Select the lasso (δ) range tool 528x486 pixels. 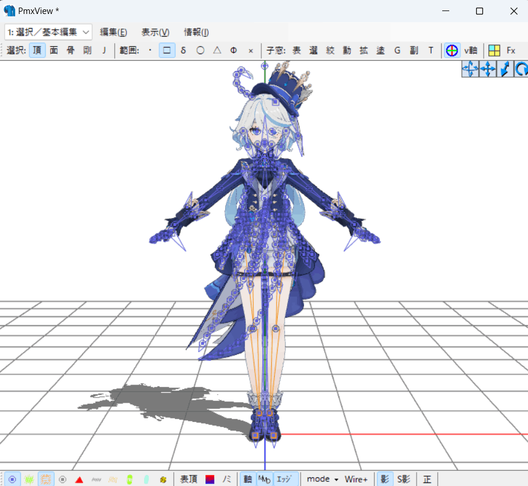point(184,51)
